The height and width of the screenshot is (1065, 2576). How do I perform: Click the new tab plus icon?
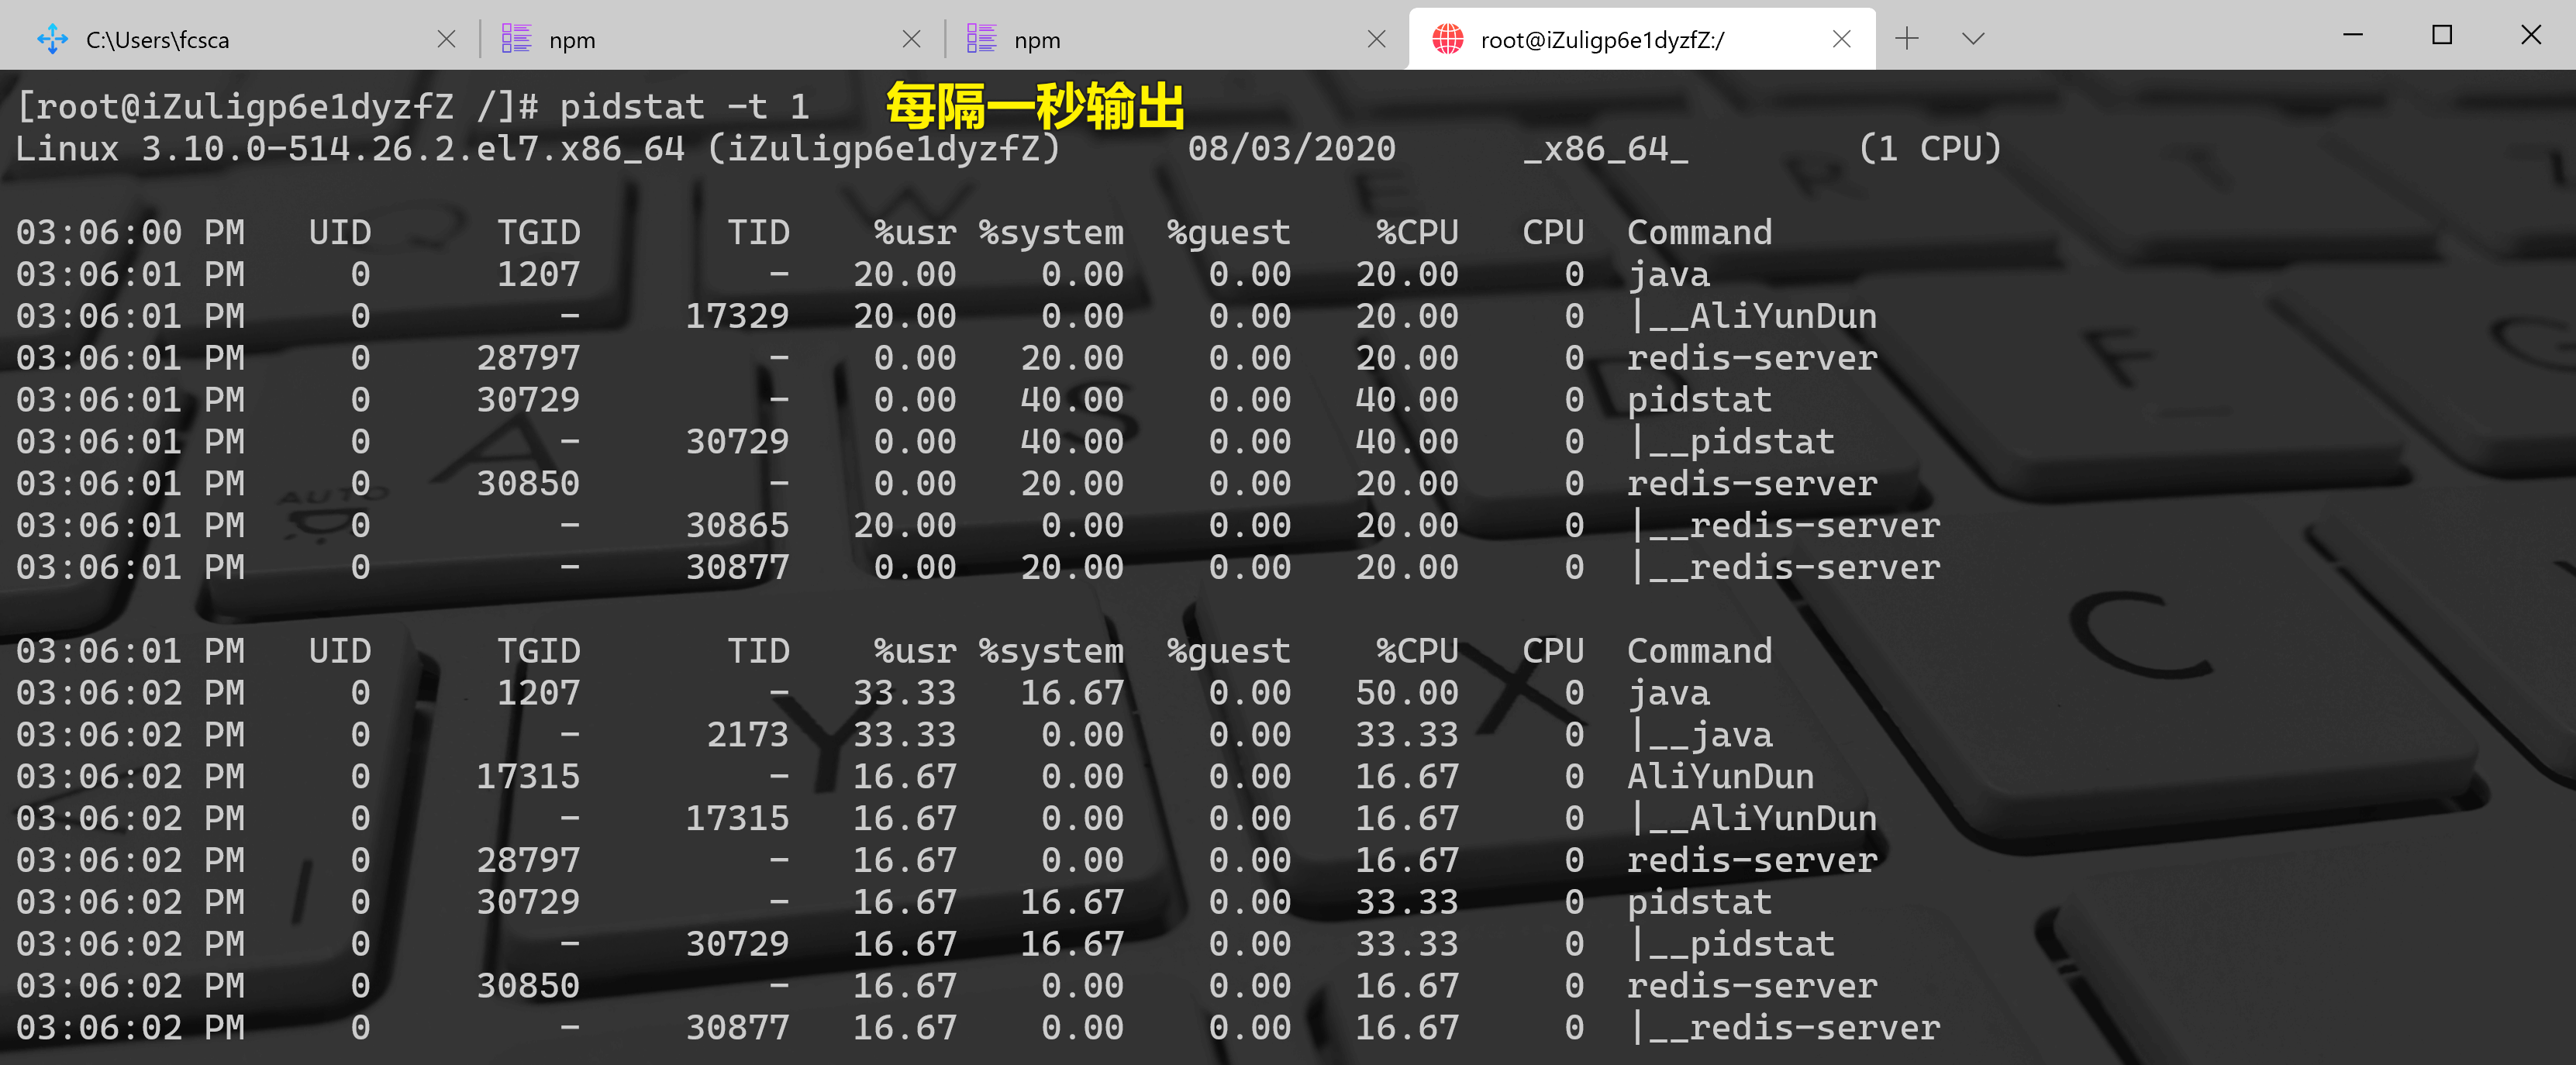(x=1906, y=39)
